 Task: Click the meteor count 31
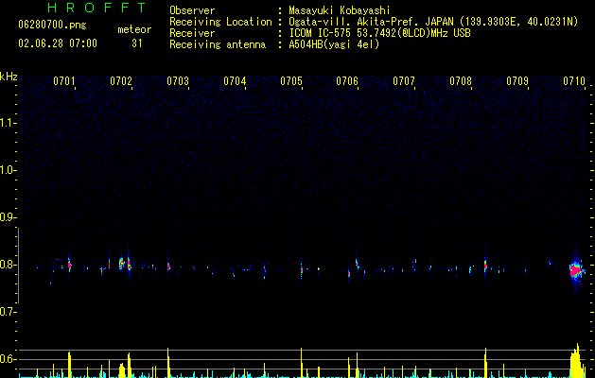click(x=136, y=43)
